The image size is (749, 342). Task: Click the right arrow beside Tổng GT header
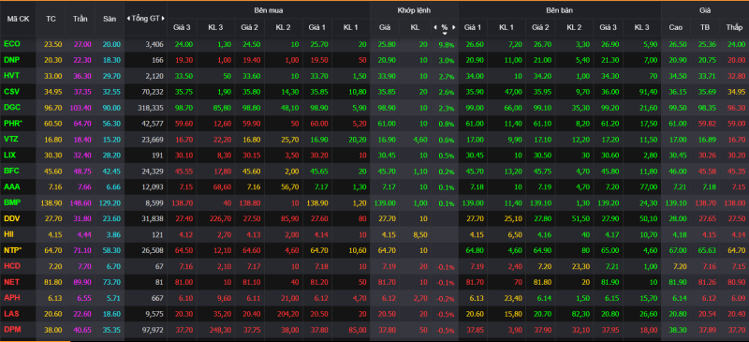pos(163,18)
